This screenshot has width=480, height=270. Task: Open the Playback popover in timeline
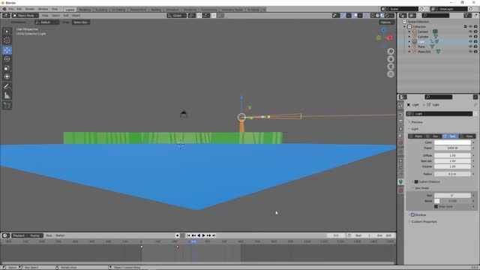pos(19,235)
